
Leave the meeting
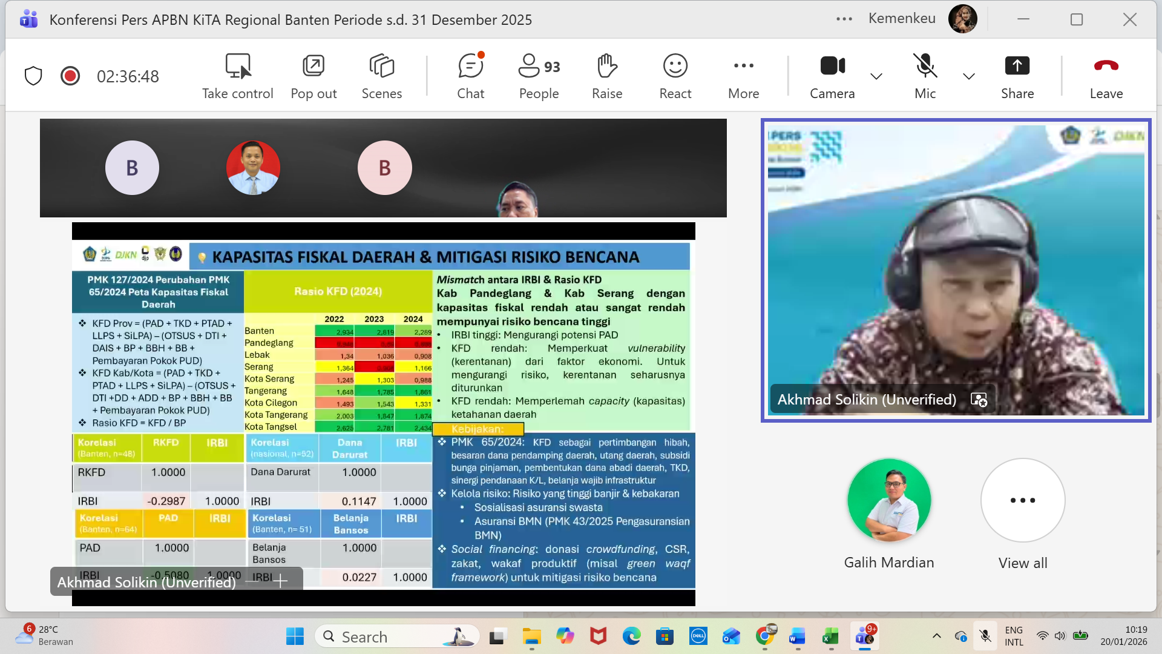coord(1106,66)
